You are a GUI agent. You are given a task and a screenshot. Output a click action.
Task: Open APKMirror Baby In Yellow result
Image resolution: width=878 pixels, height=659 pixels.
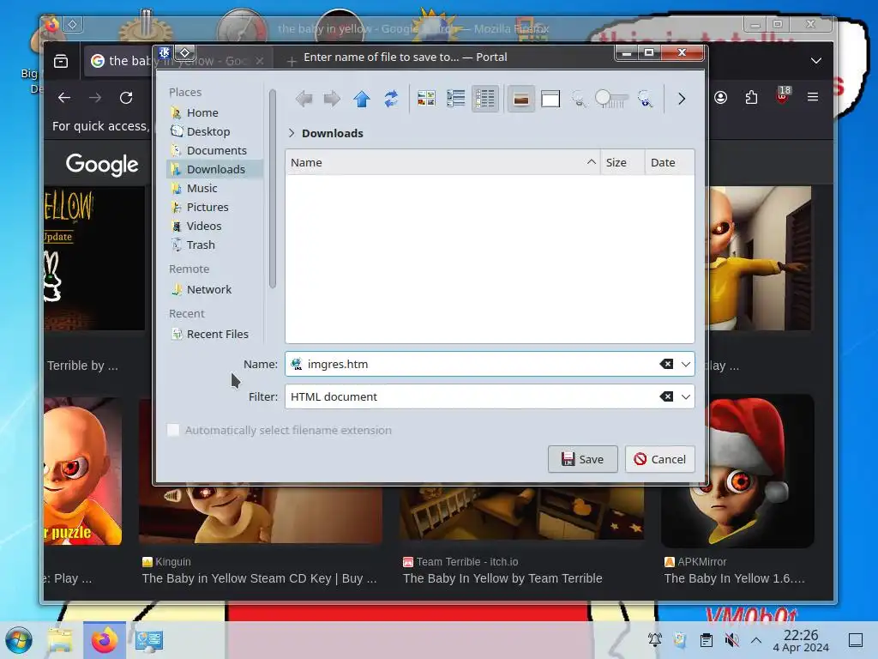coord(734,578)
